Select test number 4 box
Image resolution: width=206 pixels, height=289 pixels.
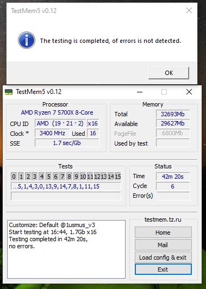click(42, 177)
